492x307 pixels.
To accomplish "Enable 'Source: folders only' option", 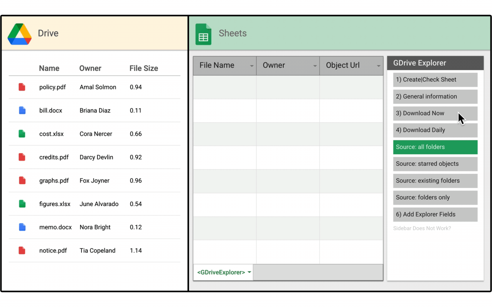I will tap(435, 198).
